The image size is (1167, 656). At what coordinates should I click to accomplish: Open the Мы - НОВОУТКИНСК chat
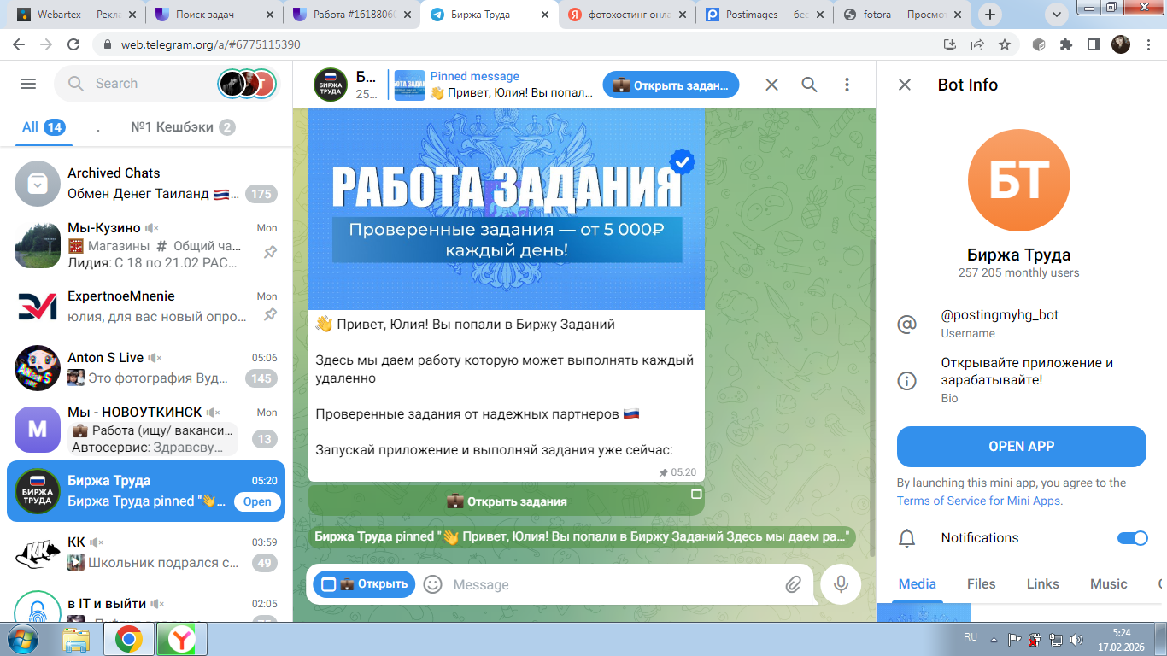pos(146,430)
